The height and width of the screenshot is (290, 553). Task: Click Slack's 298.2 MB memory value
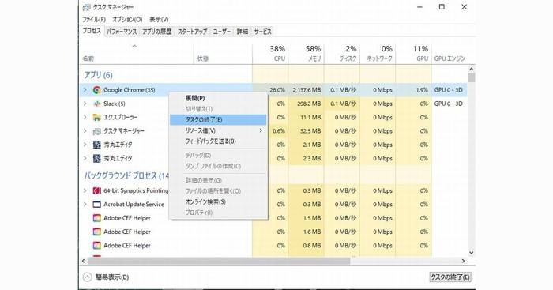point(309,104)
